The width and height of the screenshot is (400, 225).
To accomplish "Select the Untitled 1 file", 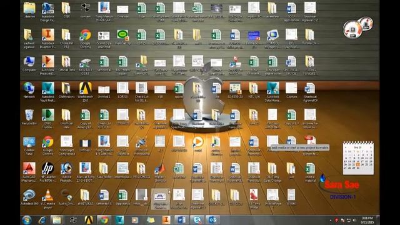I will coord(104,91).
